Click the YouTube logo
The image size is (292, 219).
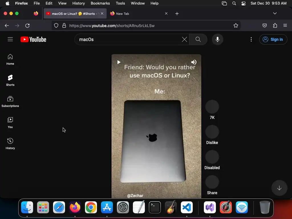[33, 39]
